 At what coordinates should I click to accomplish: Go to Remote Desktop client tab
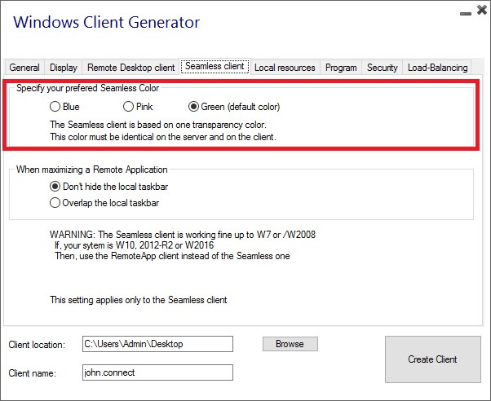tap(130, 68)
